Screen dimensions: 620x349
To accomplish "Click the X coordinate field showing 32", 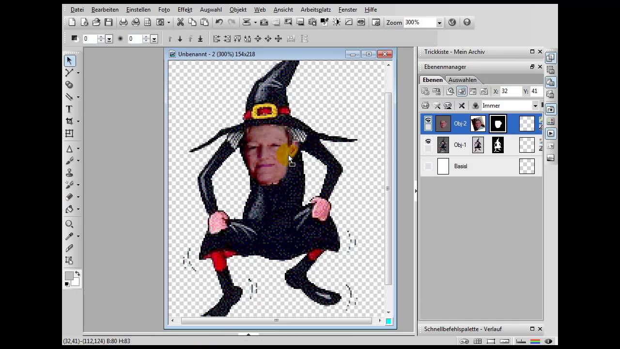I will click(x=511, y=91).
